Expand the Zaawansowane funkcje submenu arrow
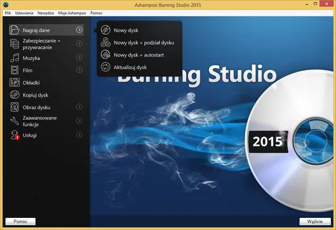Viewport: 336px width, 230px height. pos(79,121)
